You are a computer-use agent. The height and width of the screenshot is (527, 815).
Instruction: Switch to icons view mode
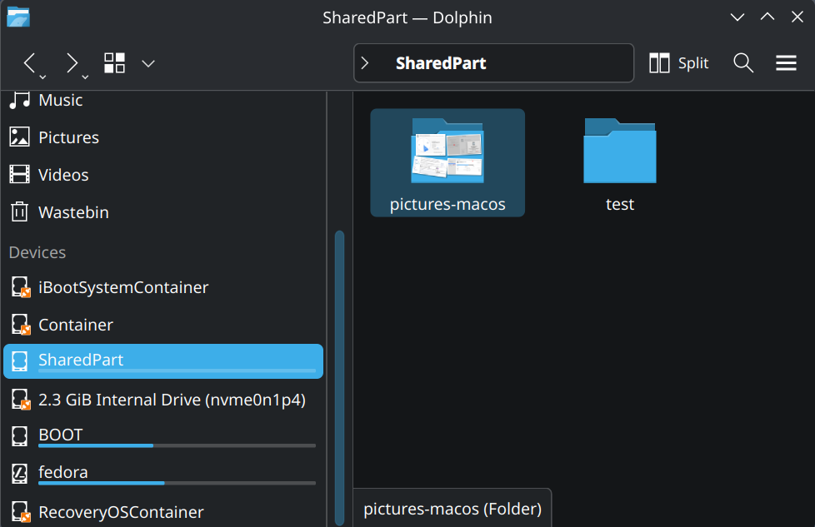pyautogui.click(x=114, y=62)
